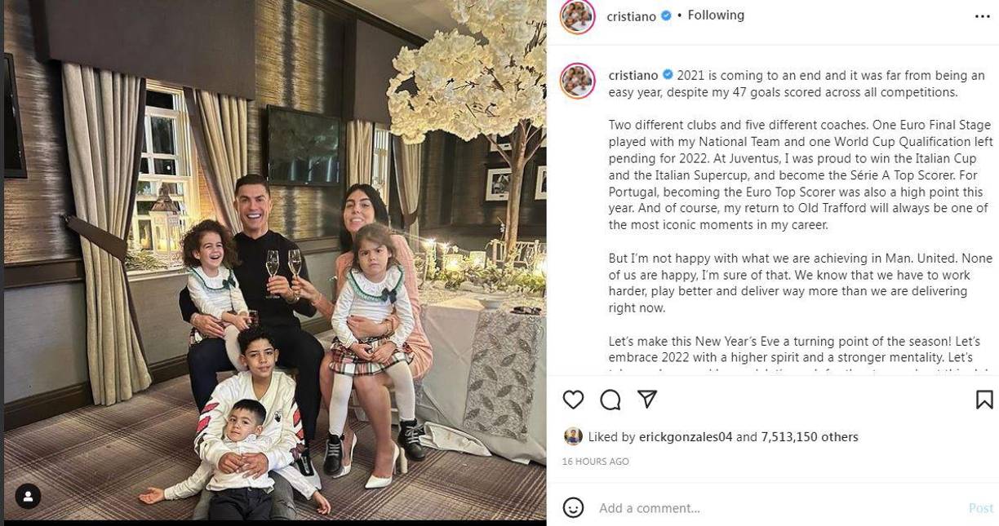Share post using paper plane icon
This screenshot has height=526, width=999.
point(647,399)
